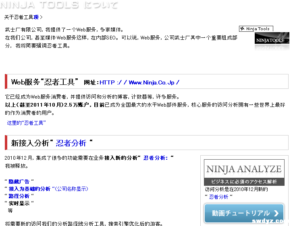The image size is (291, 226).
Task: Open the 路径分析 link
Action: point(19,196)
